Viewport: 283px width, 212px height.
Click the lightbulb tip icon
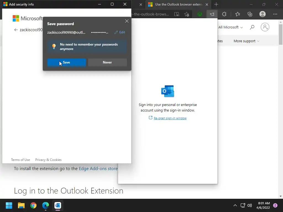[x=54, y=46]
